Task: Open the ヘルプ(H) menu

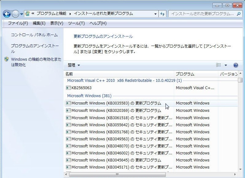Action: coord(98,23)
